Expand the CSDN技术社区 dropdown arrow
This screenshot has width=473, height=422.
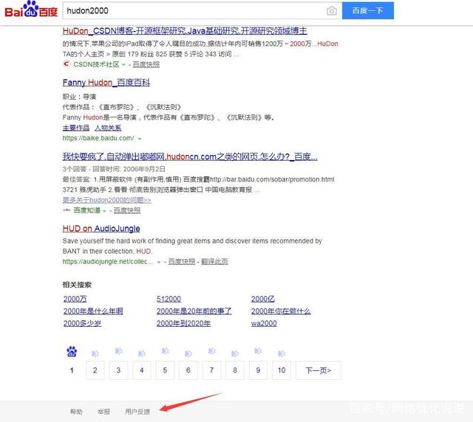point(123,65)
